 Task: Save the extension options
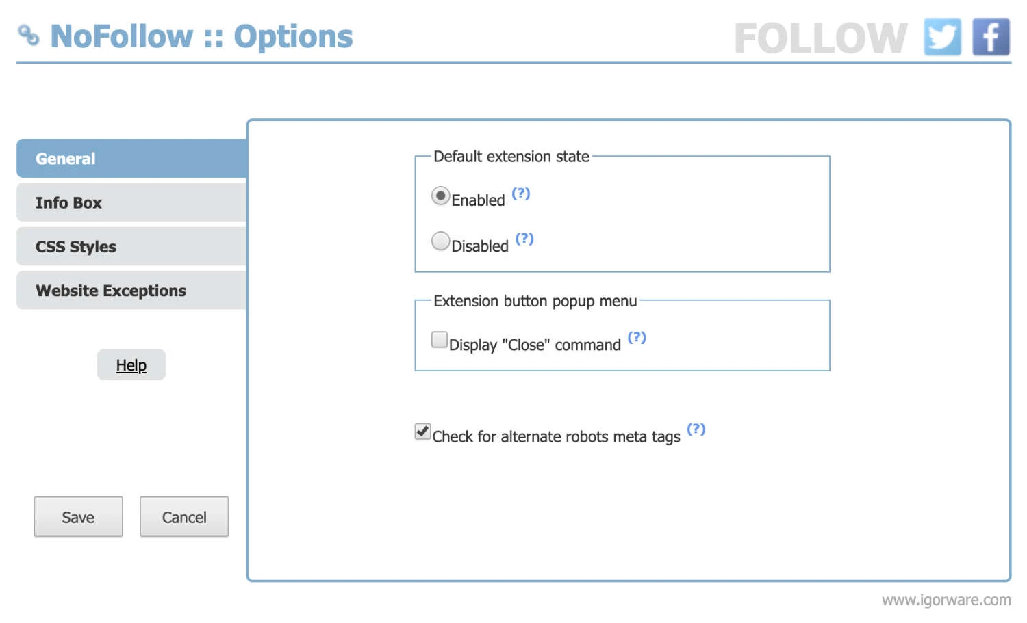pyautogui.click(x=77, y=516)
